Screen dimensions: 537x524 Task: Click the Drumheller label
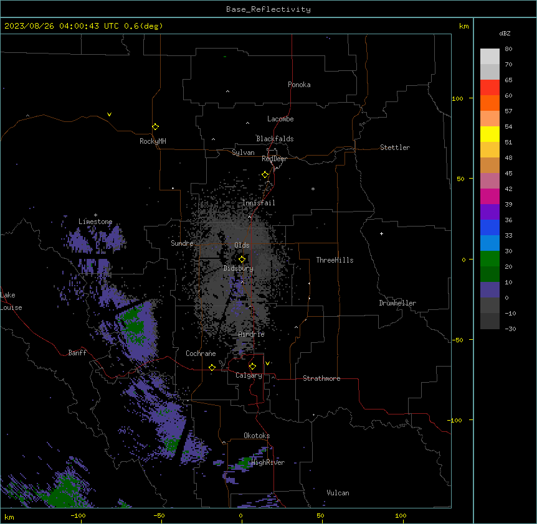point(397,303)
